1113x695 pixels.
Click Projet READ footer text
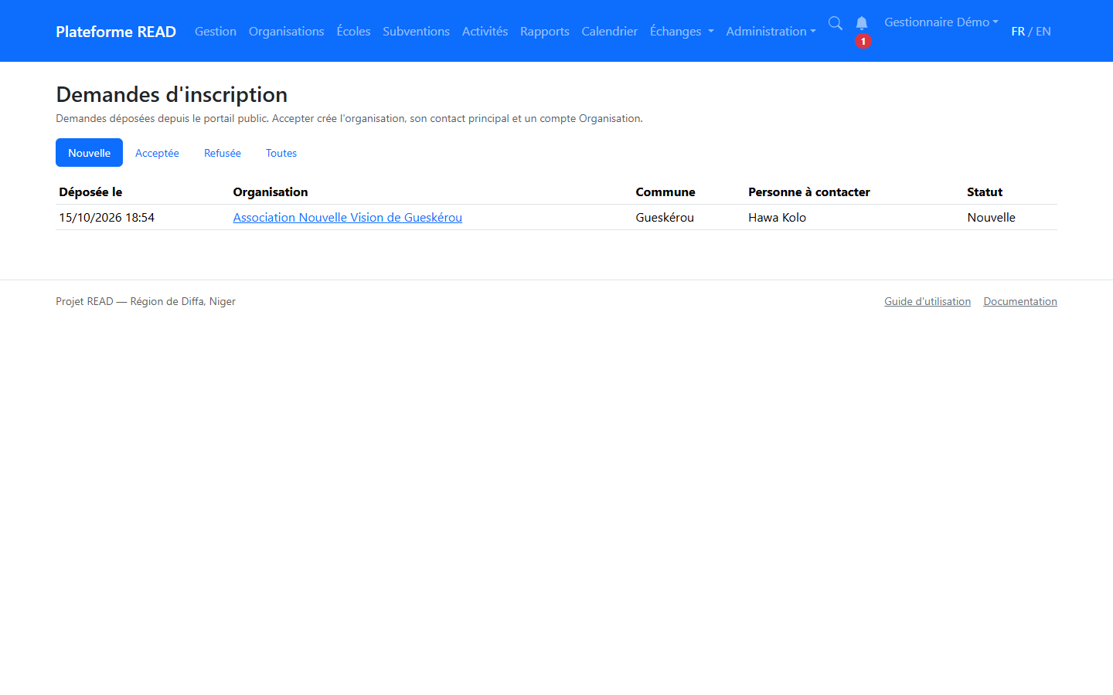click(145, 302)
